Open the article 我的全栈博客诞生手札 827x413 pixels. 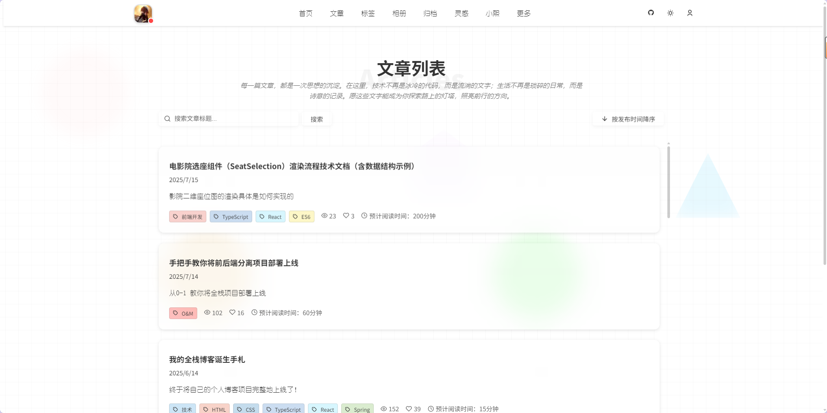click(x=207, y=360)
